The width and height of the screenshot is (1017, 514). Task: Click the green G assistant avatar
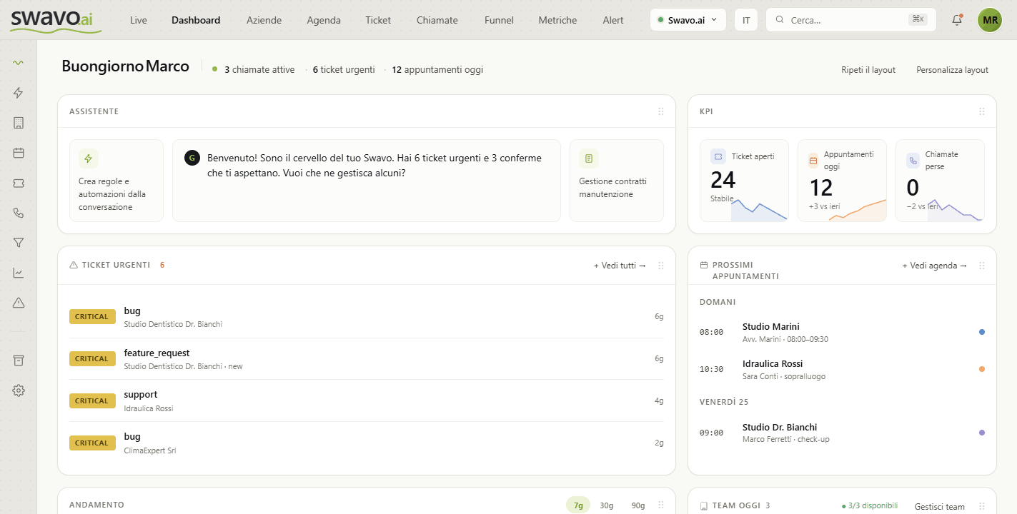192,158
